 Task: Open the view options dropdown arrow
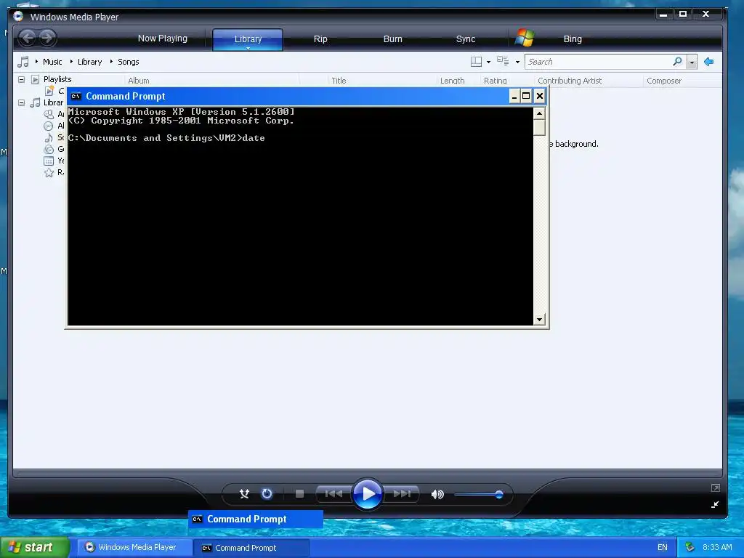[x=517, y=62]
